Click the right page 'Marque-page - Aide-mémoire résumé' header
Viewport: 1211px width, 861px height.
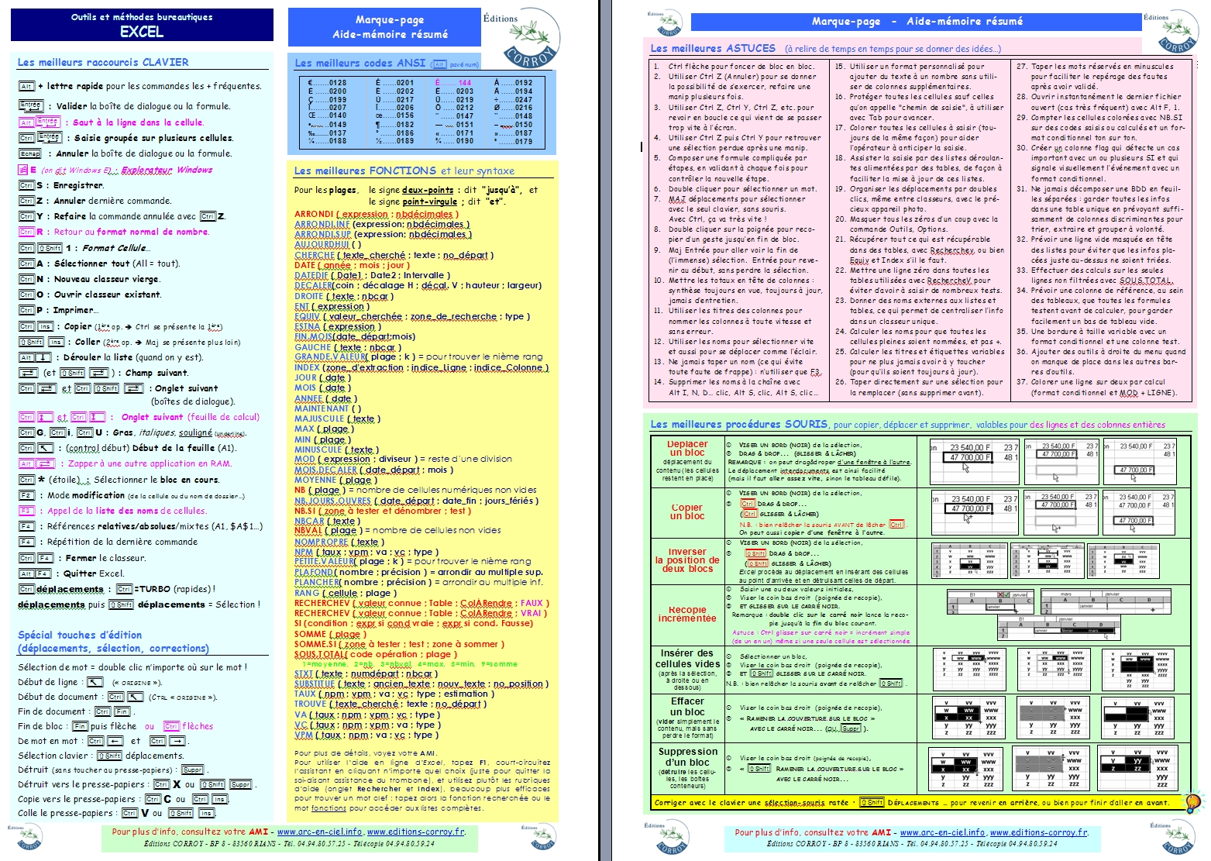click(x=917, y=22)
